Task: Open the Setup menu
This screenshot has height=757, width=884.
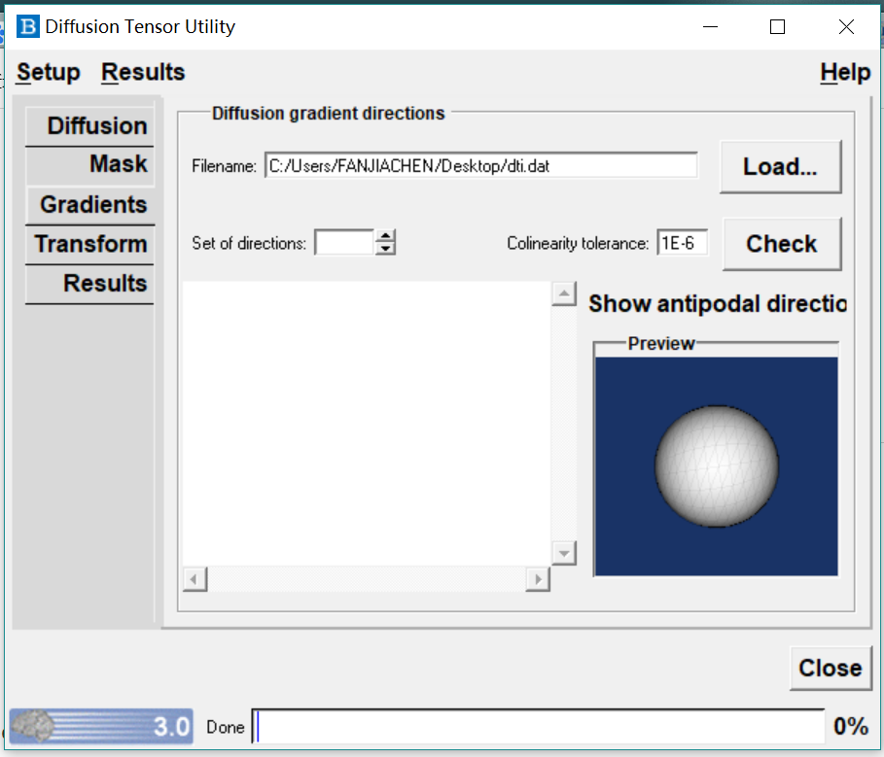Action: coord(49,73)
